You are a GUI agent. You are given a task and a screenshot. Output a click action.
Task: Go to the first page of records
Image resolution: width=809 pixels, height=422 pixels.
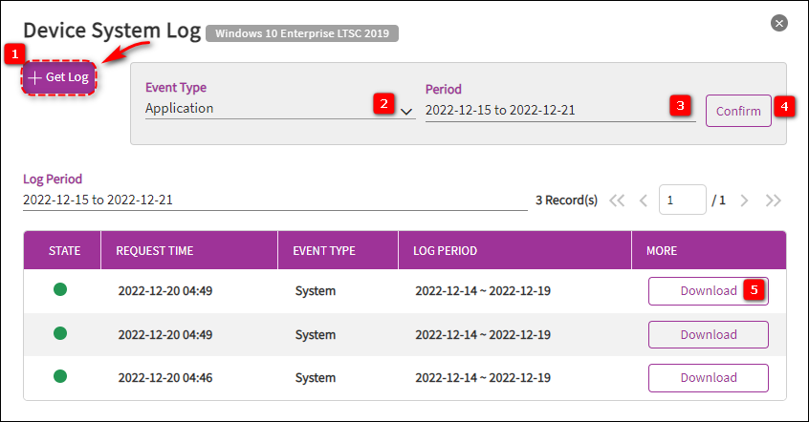tap(617, 200)
